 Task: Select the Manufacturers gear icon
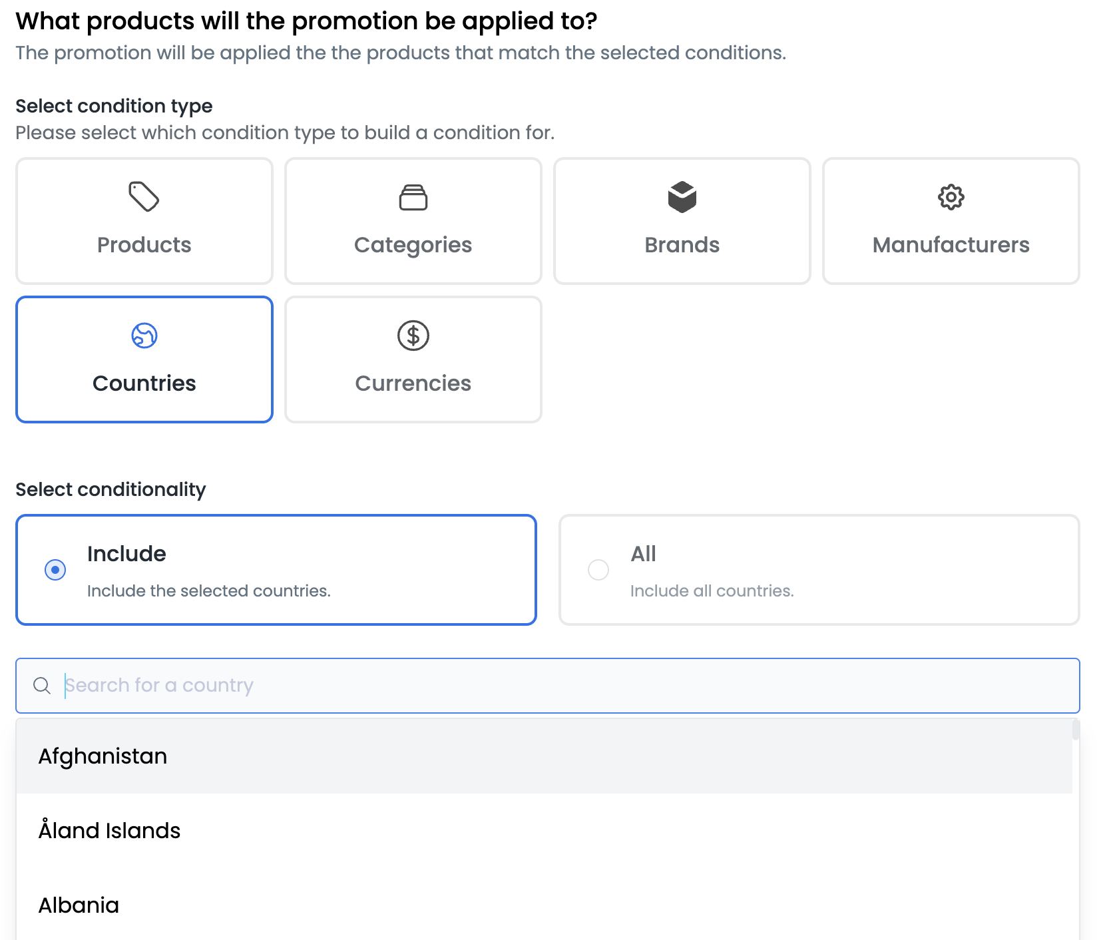click(951, 197)
